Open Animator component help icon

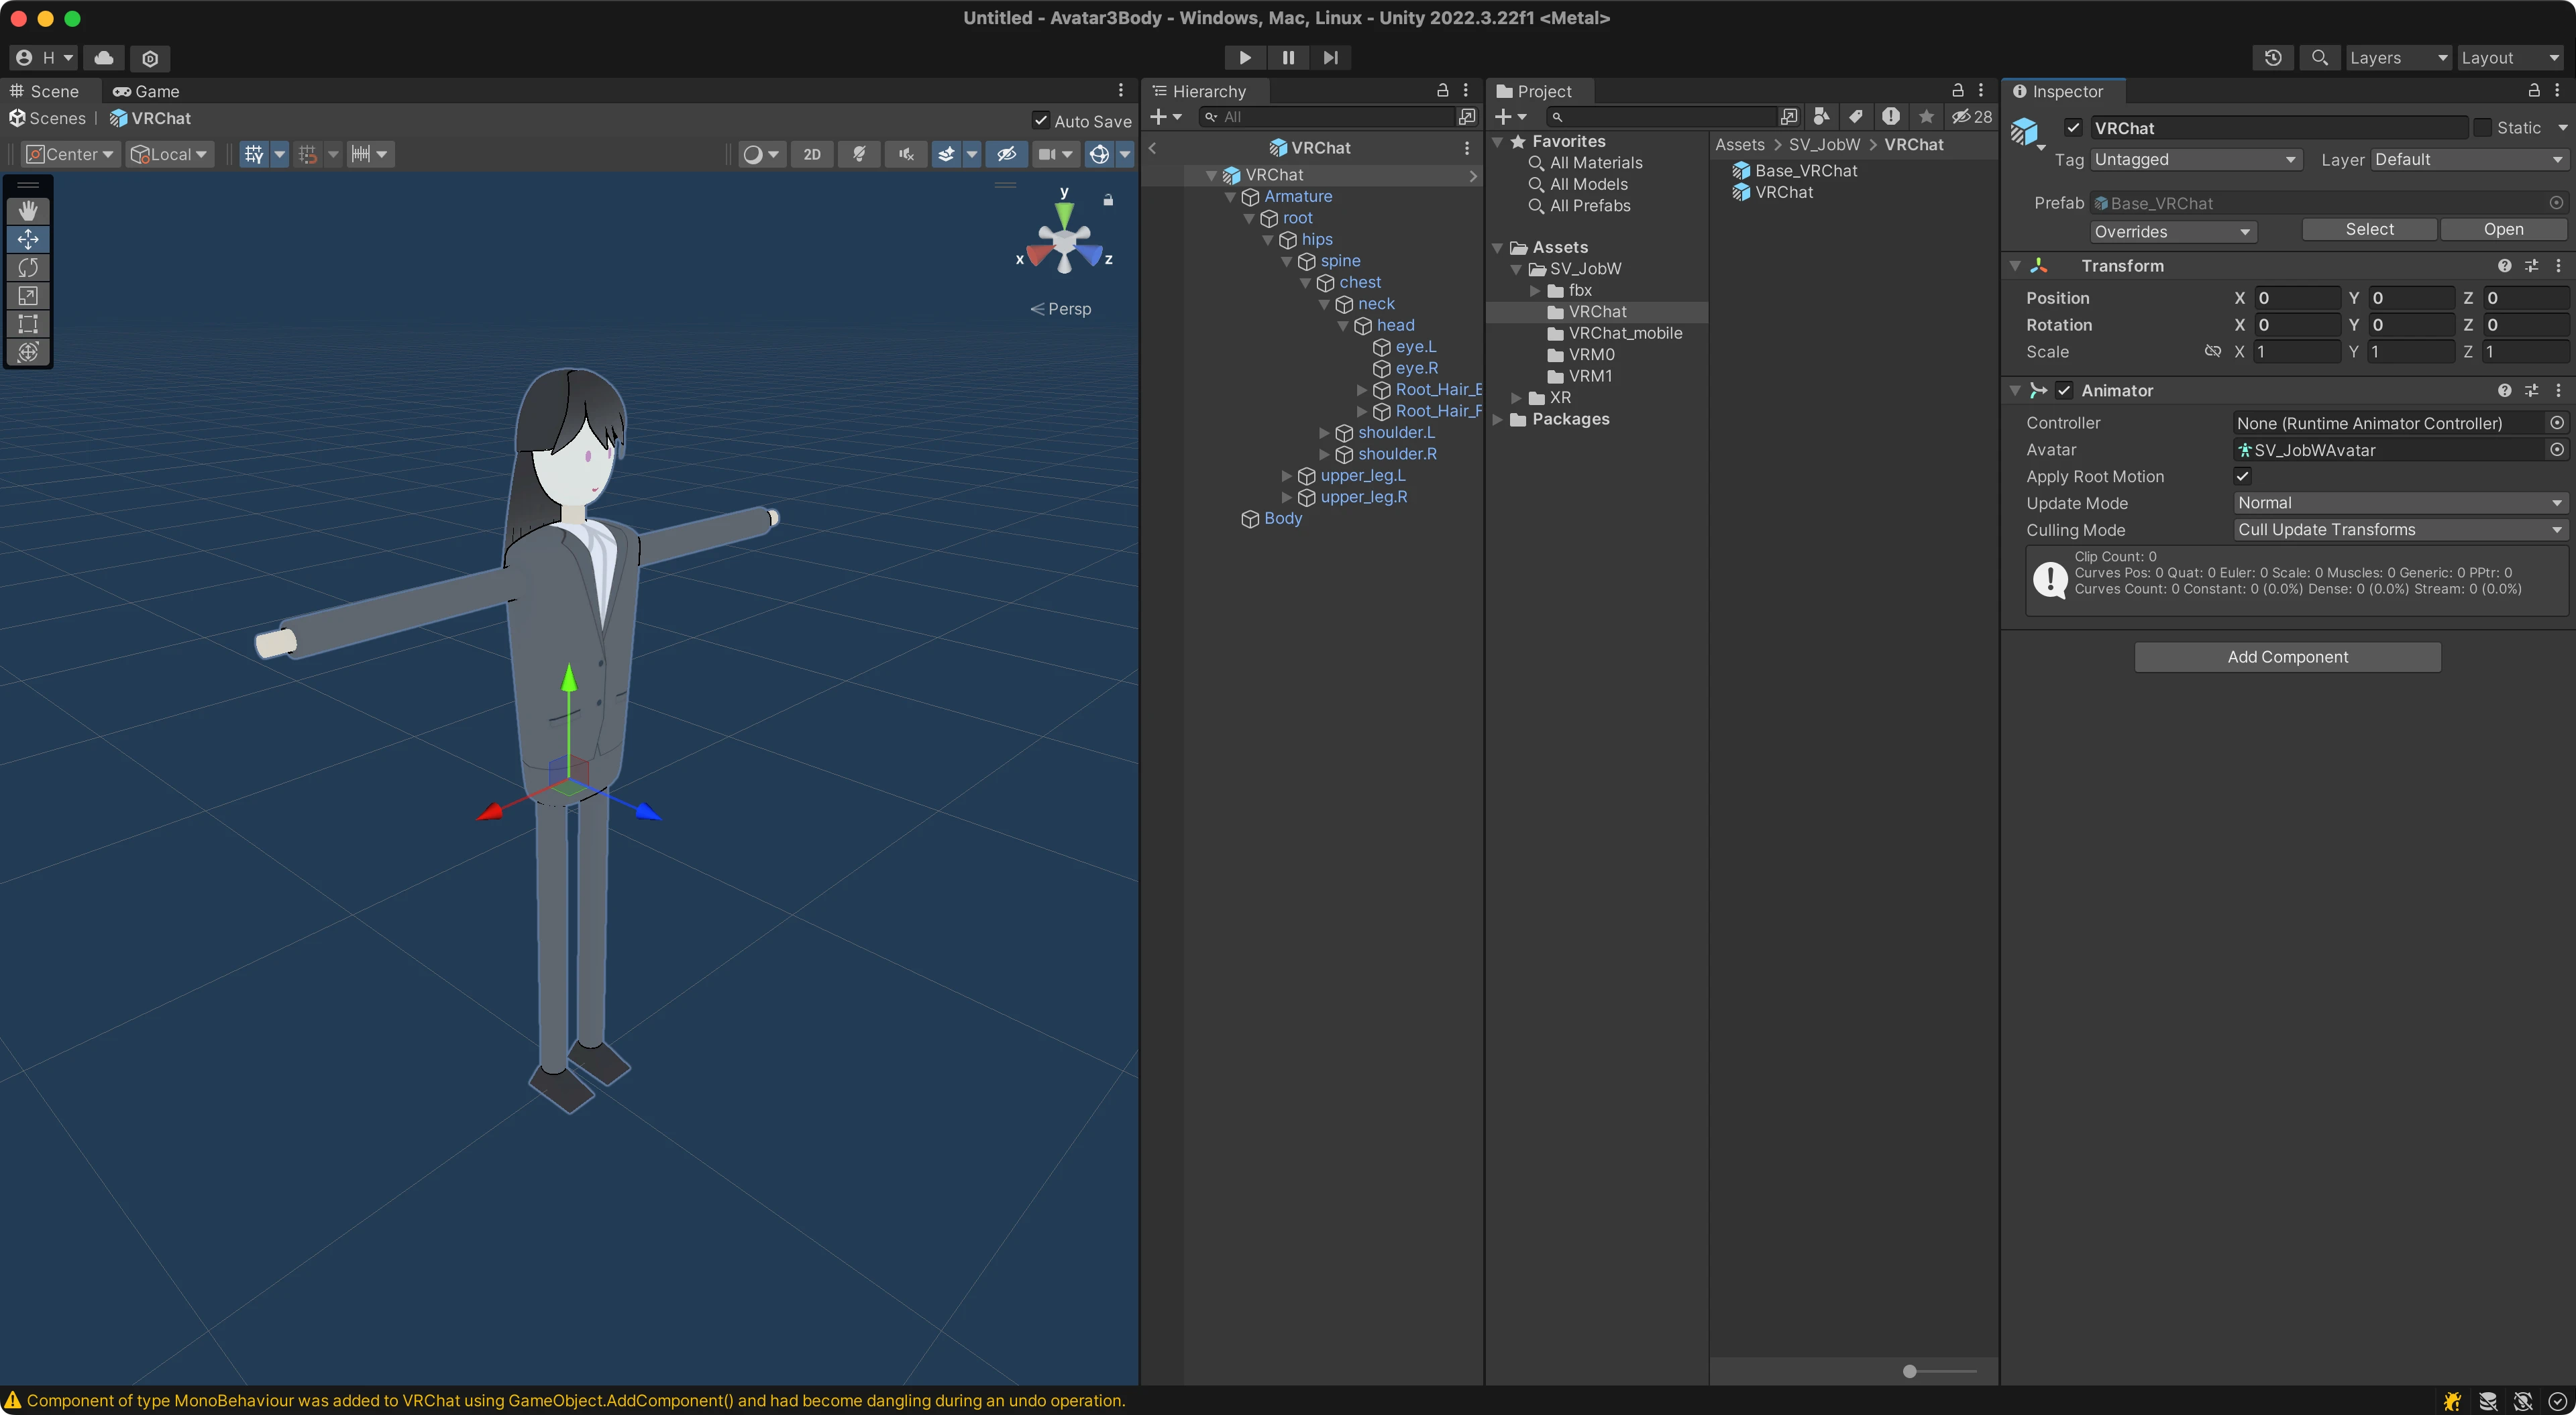coord(2504,390)
